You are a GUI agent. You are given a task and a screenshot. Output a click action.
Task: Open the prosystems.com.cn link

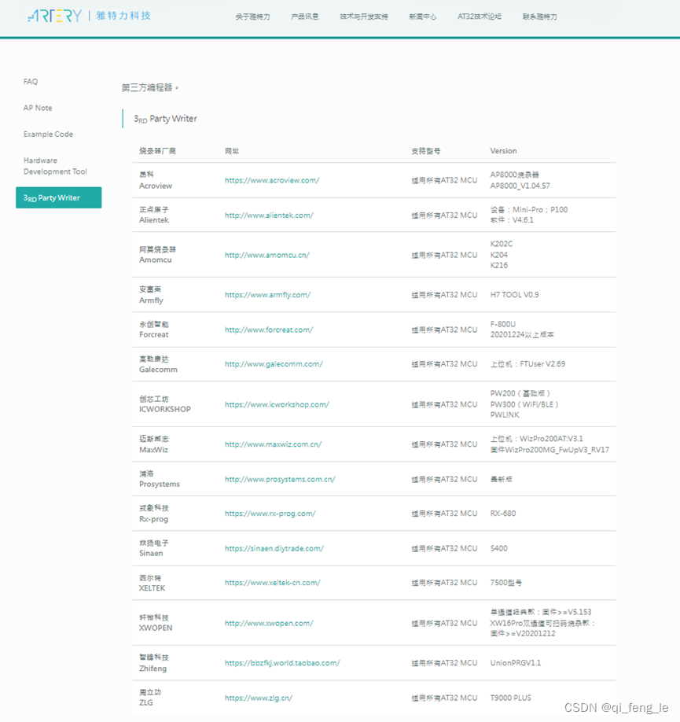click(x=280, y=479)
